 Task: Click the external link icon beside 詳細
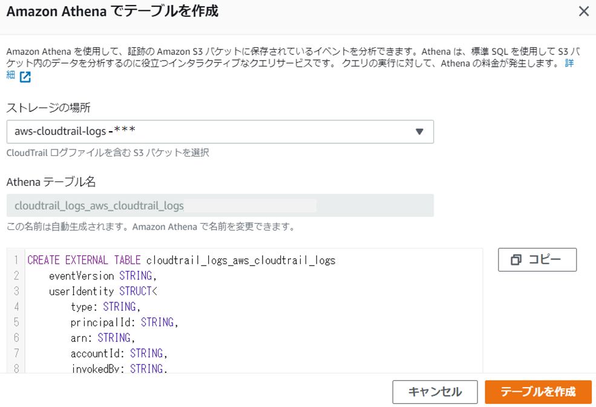point(25,77)
